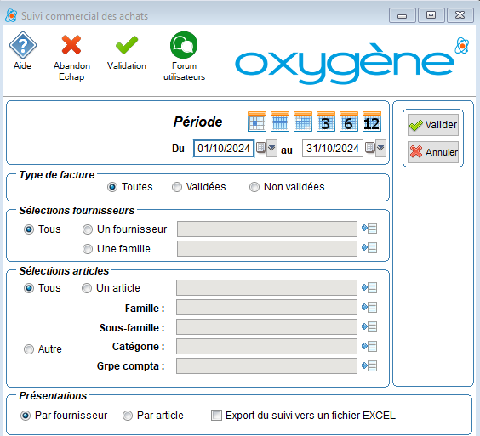
Task: Click the Abandon Echap red cross icon
Action: 71,45
